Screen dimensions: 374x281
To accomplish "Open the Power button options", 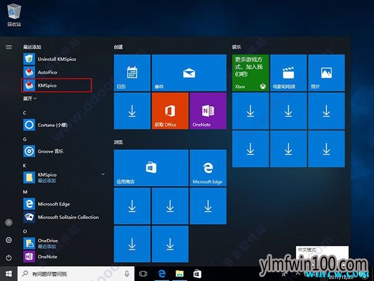I will [x=9, y=257].
